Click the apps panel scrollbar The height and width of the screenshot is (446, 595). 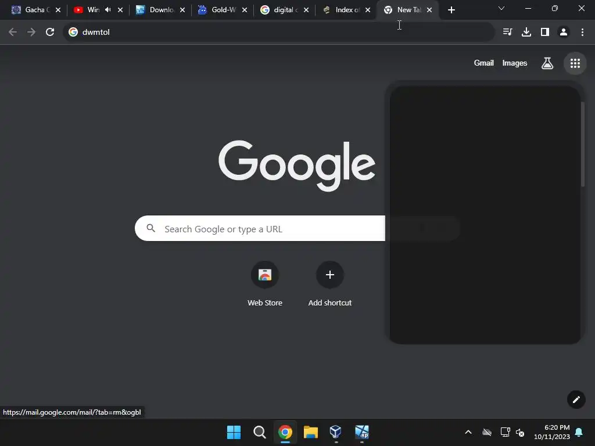point(582,144)
